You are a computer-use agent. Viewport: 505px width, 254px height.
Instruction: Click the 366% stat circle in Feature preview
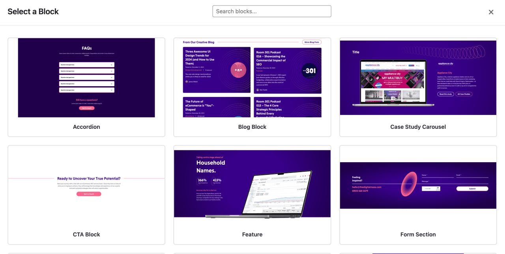(202, 181)
